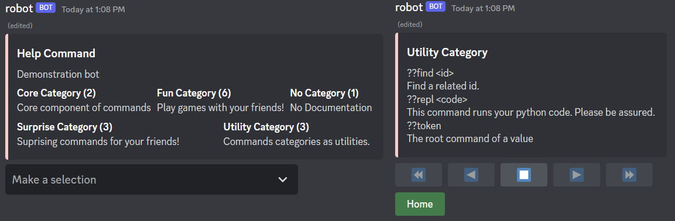Click Play games with your friends! text
The width and height of the screenshot is (675, 221).
[x=220, y=108]
